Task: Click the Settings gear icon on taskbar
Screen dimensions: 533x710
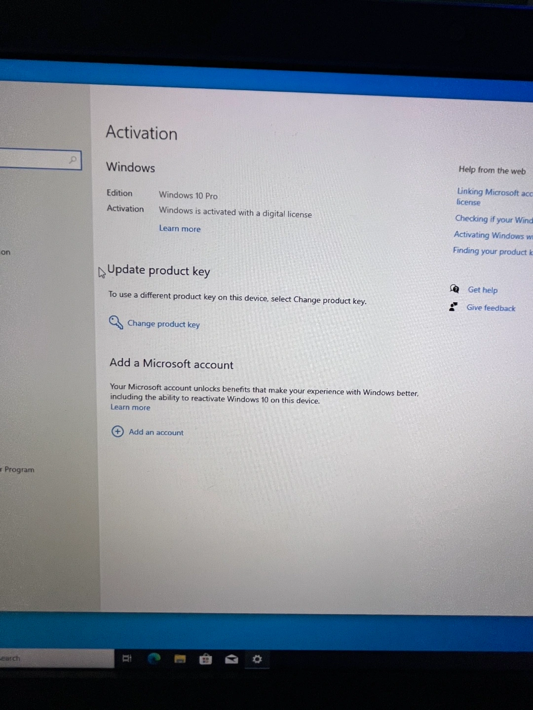Action: (x=257, y=659)
